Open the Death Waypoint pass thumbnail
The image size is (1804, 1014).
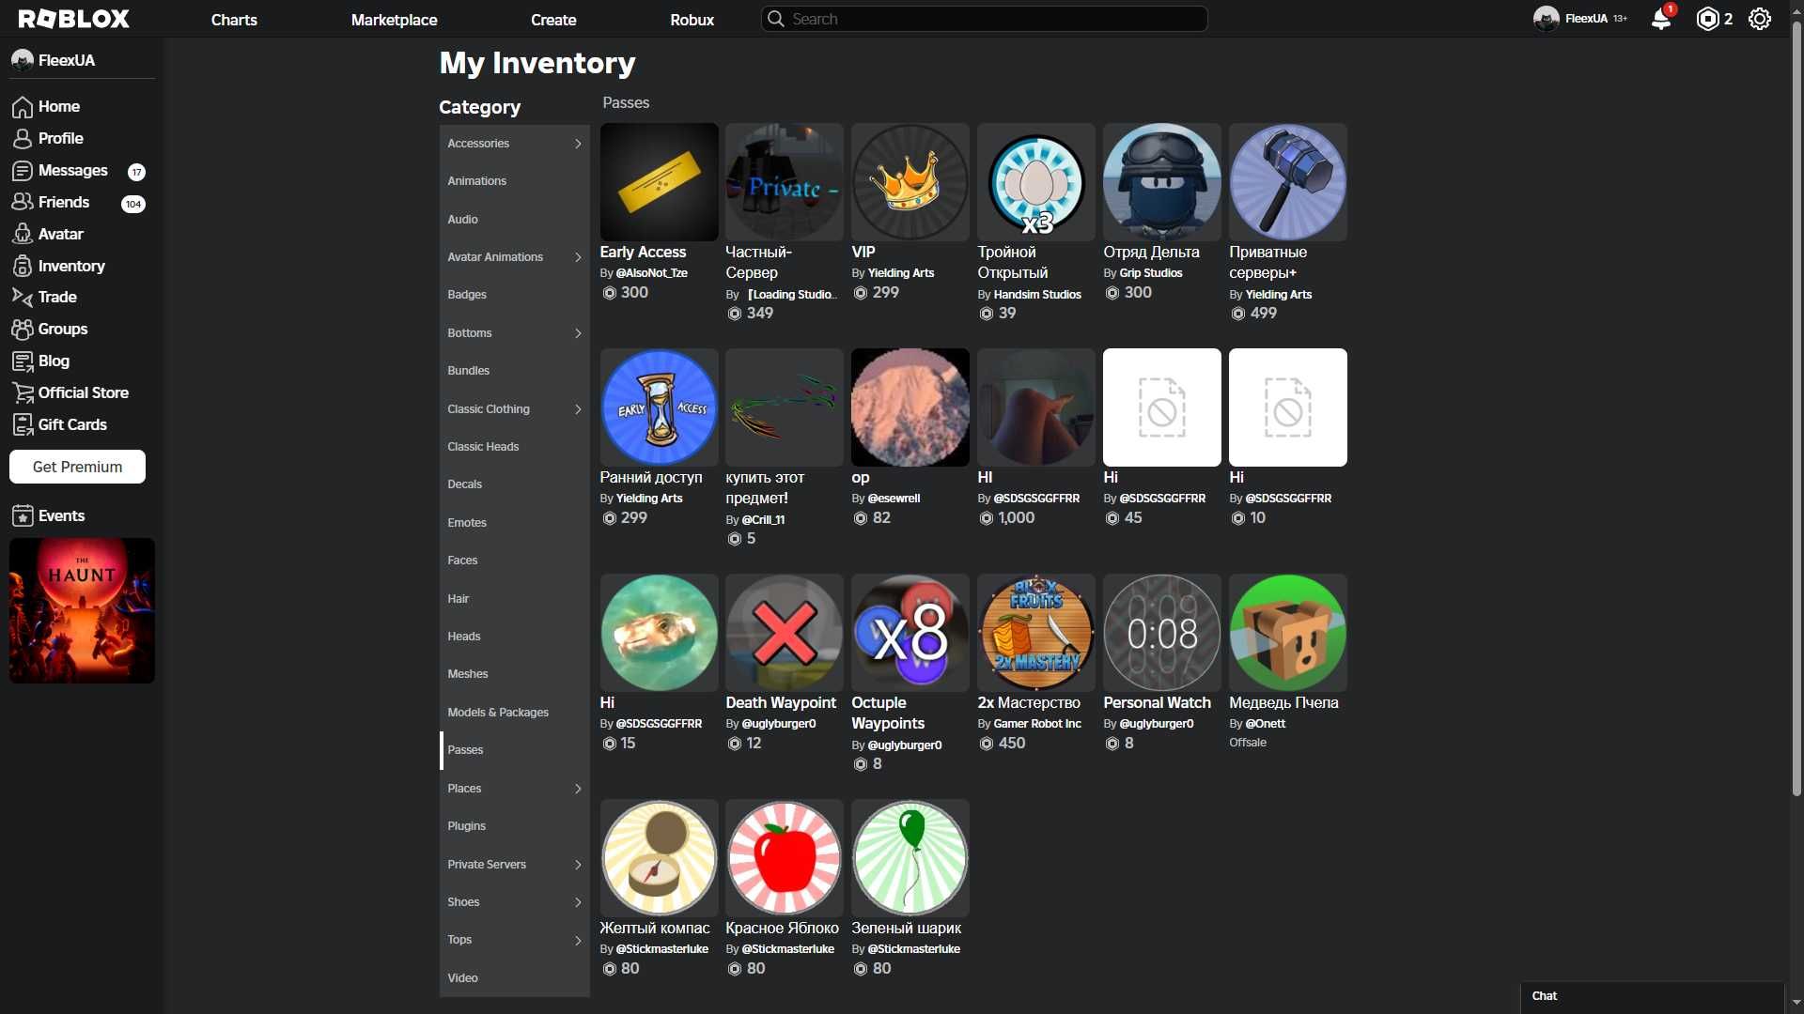785,633
